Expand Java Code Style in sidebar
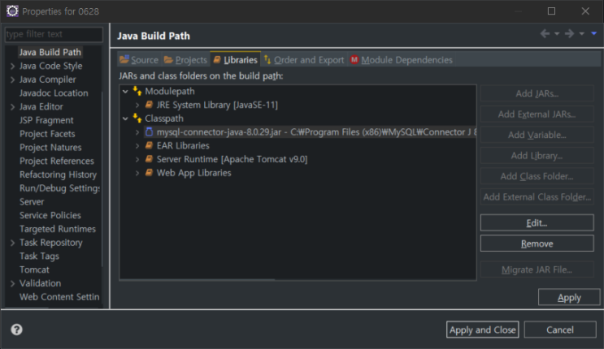 tap(12, 67)
